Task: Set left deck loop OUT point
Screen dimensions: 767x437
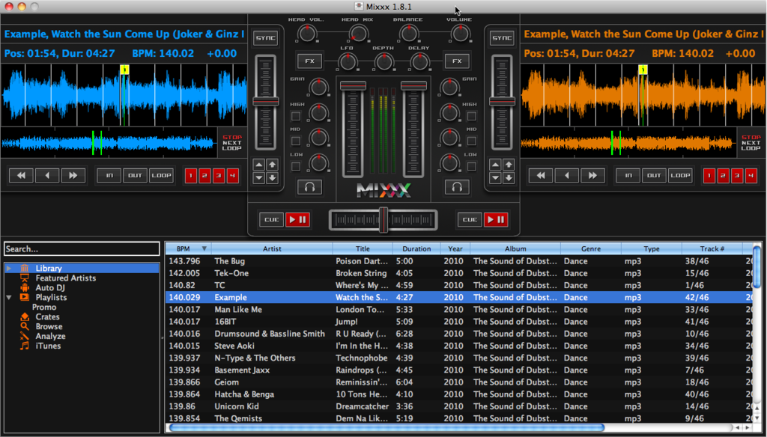Action: point(135,176)
